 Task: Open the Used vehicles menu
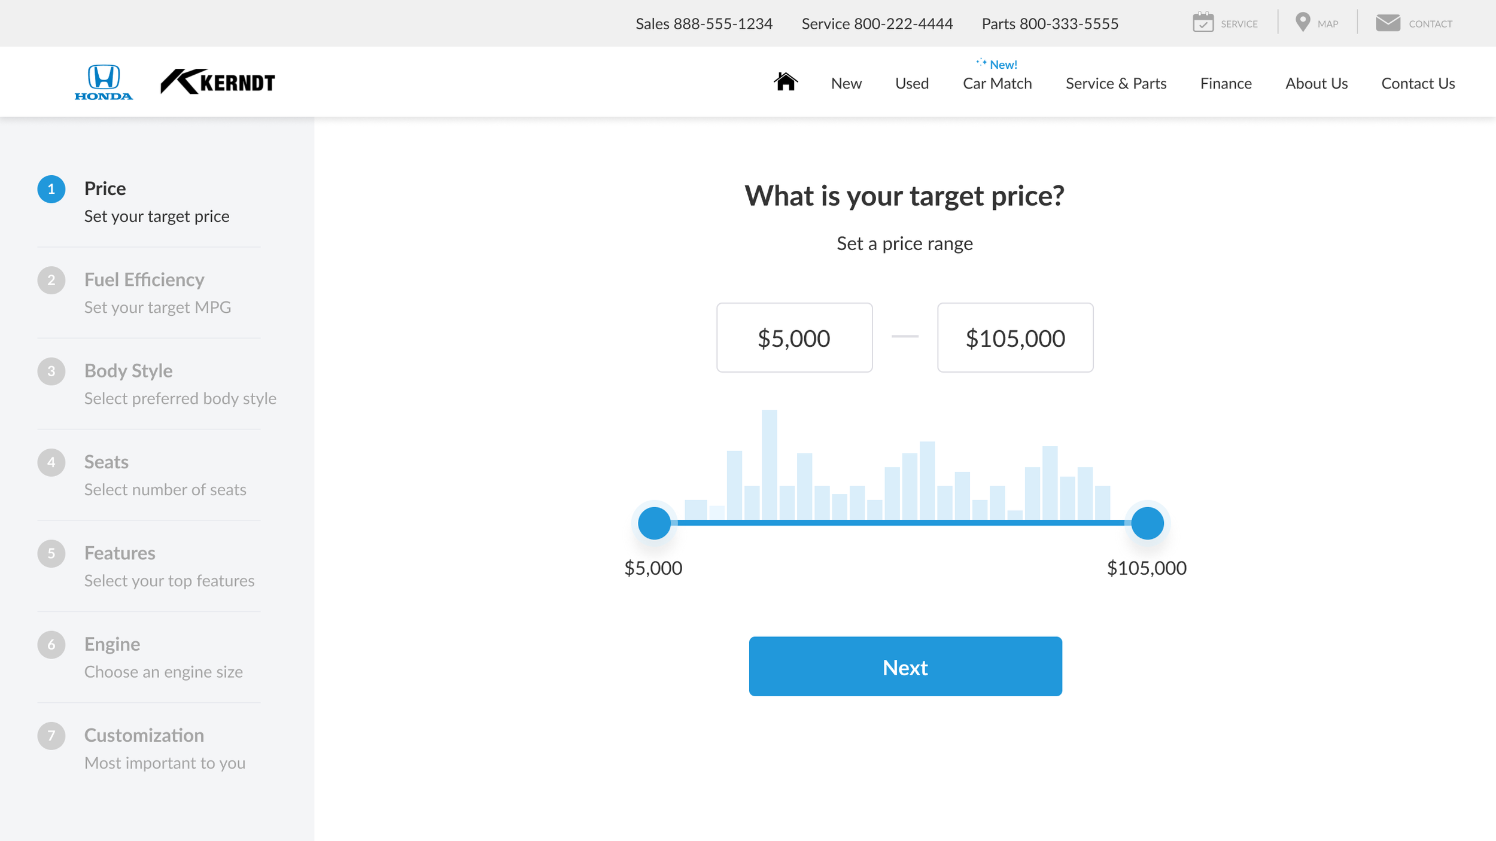click(x=911, y=83)
